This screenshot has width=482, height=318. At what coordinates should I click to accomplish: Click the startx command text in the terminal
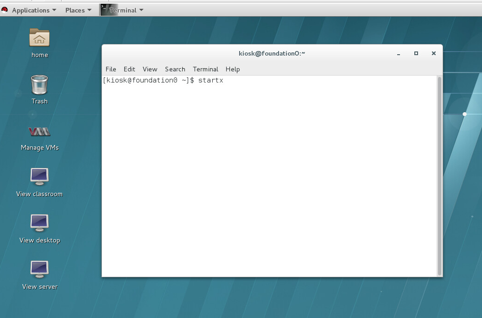point(210,80)
